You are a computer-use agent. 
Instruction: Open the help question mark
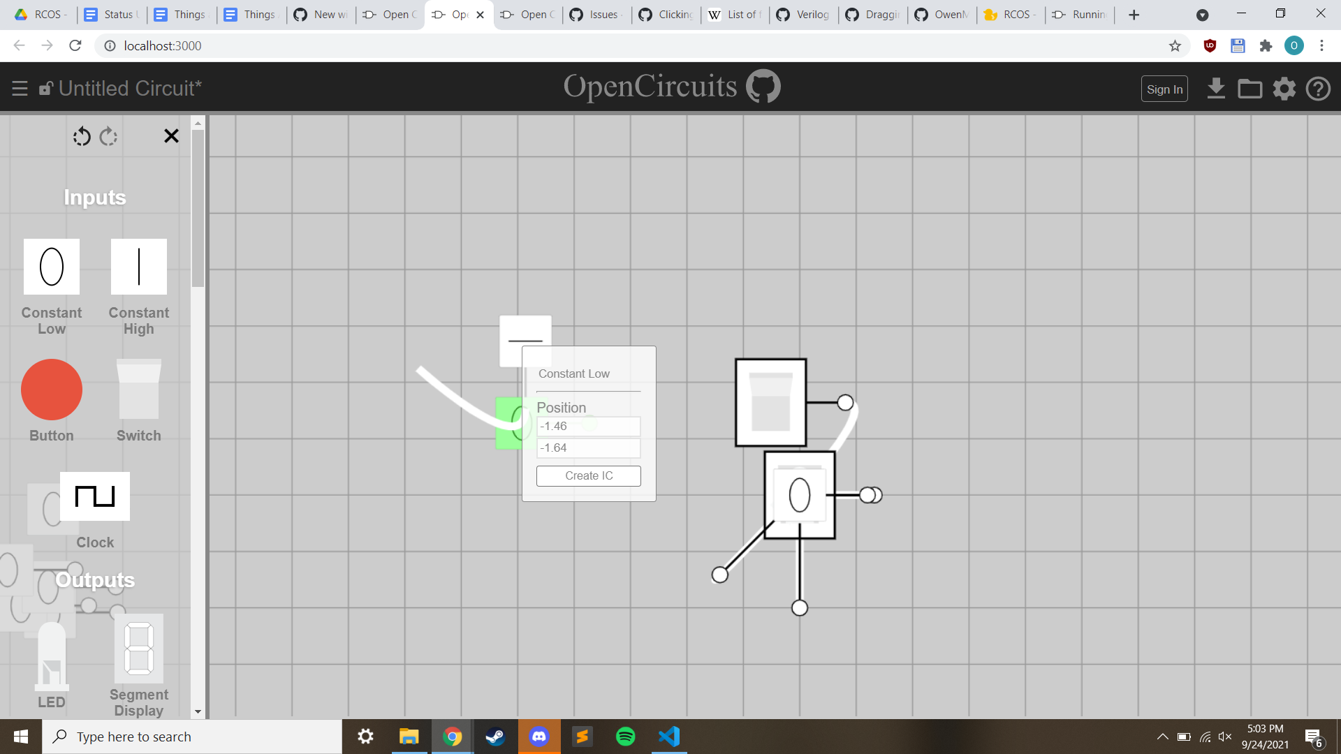pyautogui.click(x=1319, y=89)
